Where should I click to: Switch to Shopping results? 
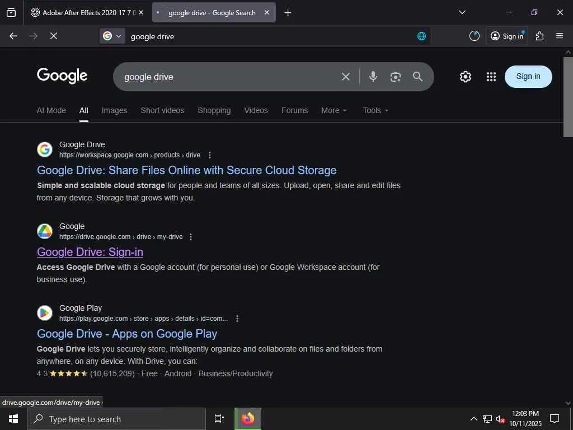point(214,110)
